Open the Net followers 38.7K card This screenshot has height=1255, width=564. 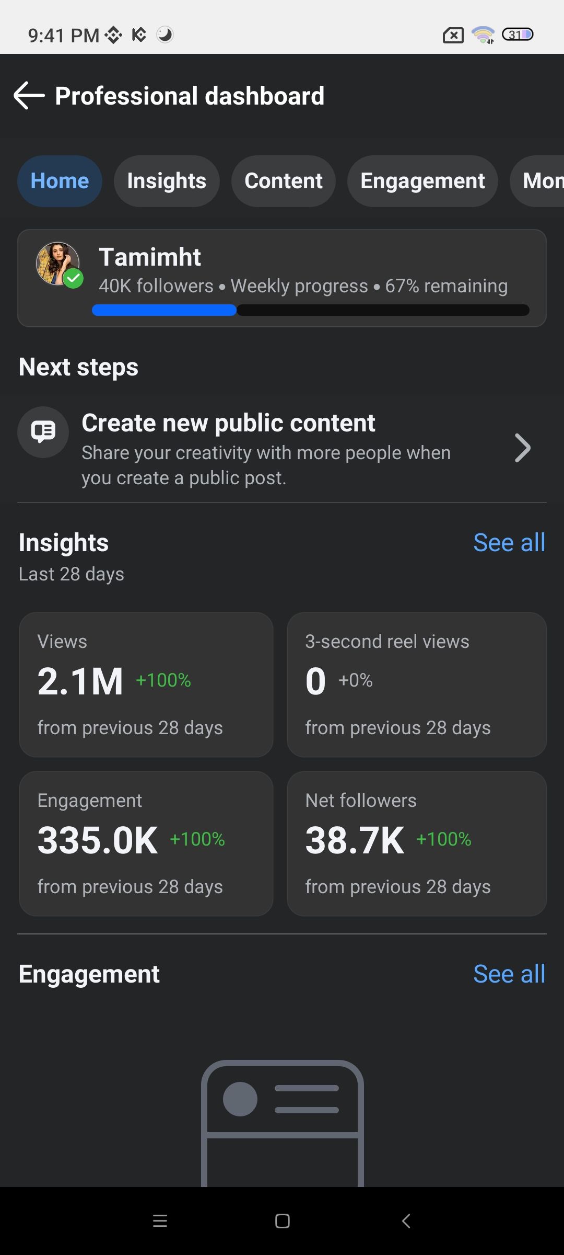click(417, 843)
